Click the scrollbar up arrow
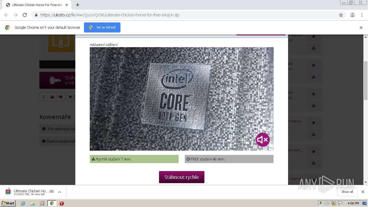This screenshot has width=368, height=207. [x=366, y=37]
